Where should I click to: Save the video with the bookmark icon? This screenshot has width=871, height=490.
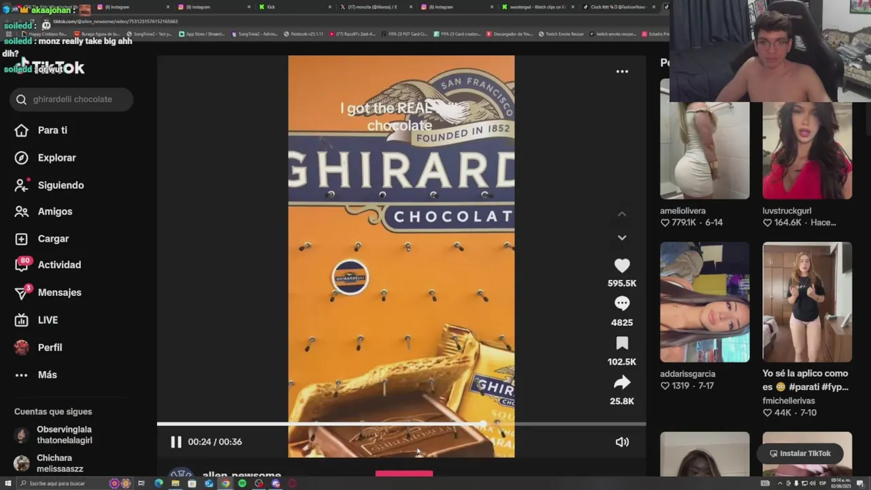(622, 343)
